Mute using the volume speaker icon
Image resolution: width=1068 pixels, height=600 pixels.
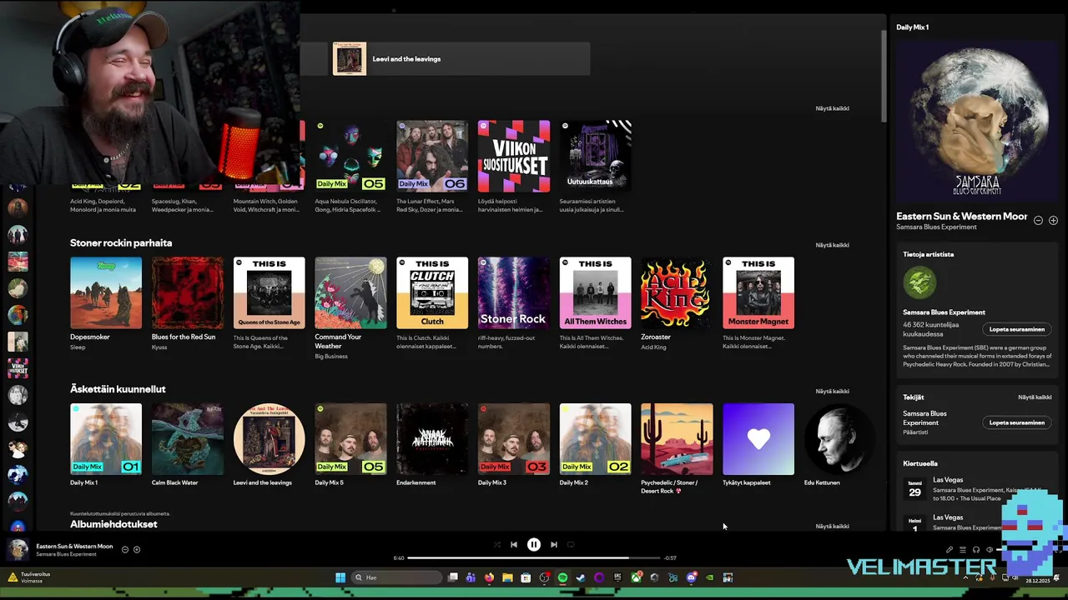990,549
